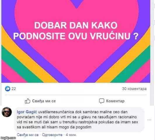This screenshot has width=155, height=140.
Task: Click the thumbs-up icon beside Свиђа ми се
Action: pos(27,101)
